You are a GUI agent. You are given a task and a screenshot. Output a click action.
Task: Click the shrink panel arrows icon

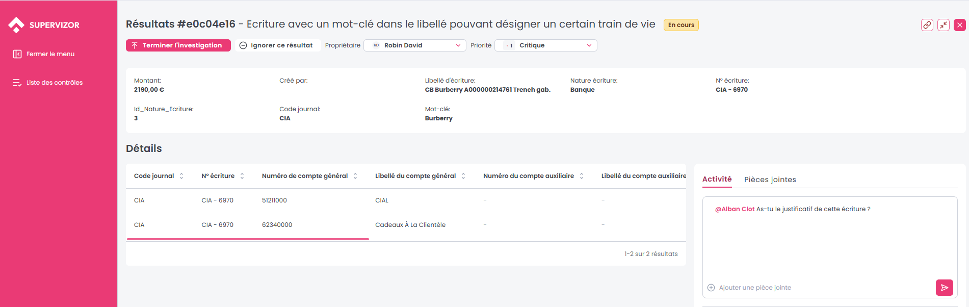(x=943, y=25)
